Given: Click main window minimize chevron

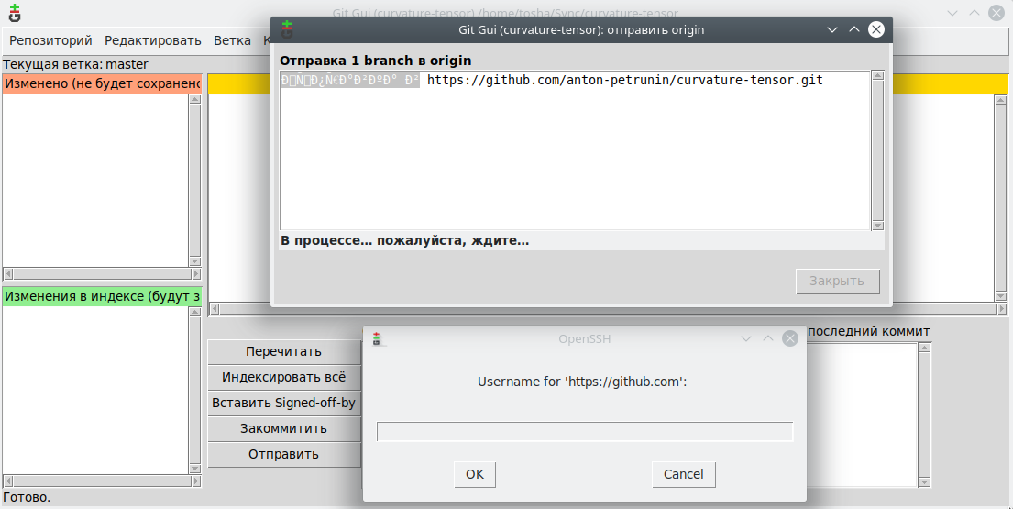Looking at the screenshot, I should [x=952, y=13].
